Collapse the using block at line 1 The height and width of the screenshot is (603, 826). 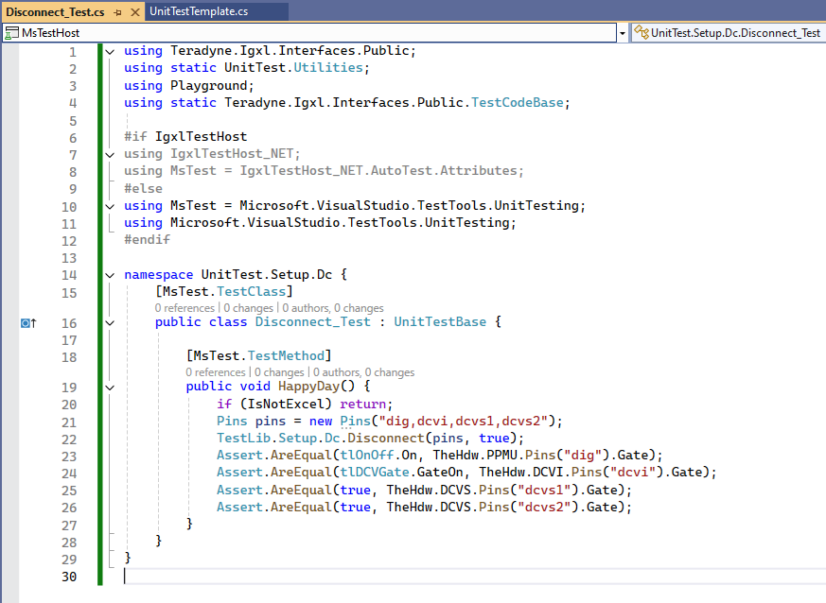tap(110, 52)
